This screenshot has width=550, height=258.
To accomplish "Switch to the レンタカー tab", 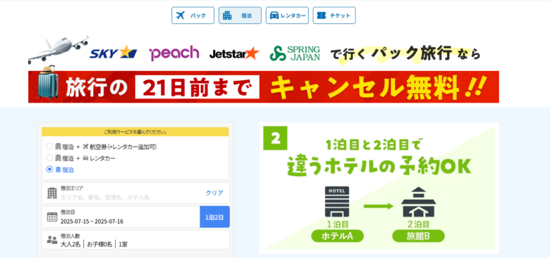I will [x=287, y=15].
